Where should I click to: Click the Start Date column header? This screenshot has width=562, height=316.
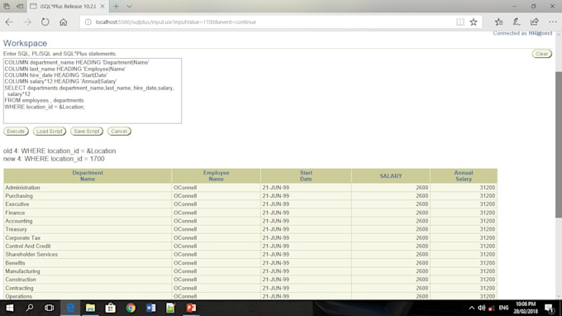pos(306,175)
